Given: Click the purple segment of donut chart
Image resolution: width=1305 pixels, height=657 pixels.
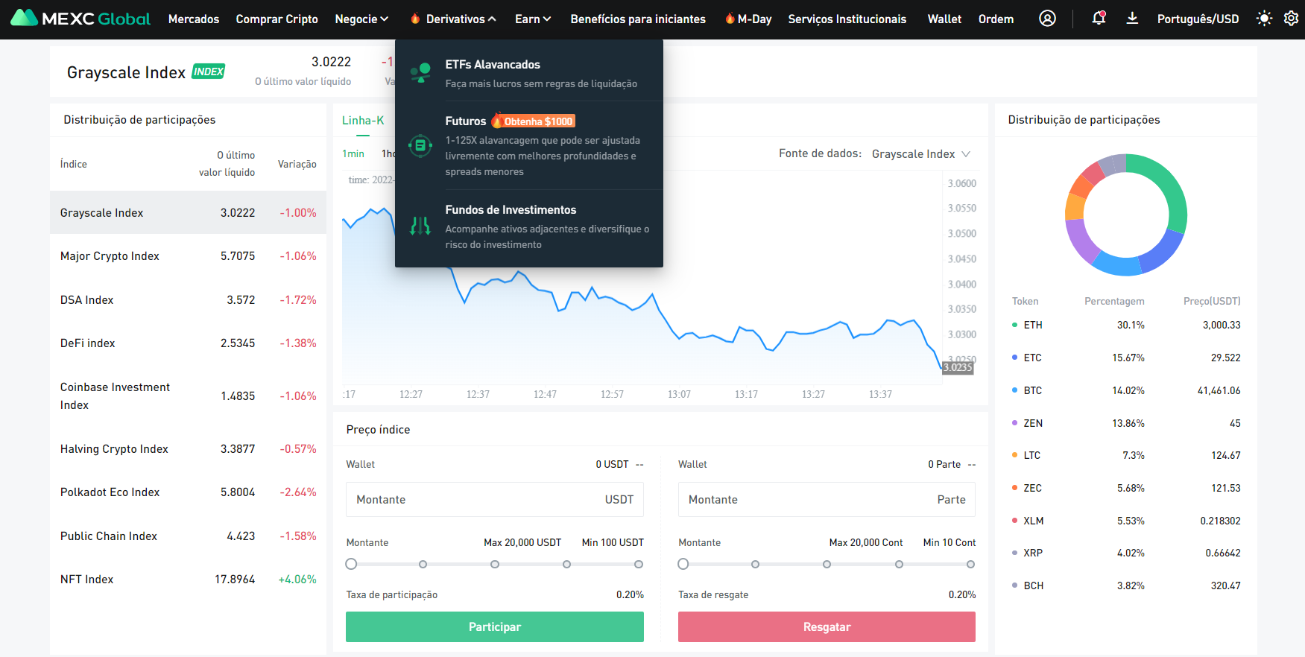Looking at the screenshot, I should (x=1078, y=241).
